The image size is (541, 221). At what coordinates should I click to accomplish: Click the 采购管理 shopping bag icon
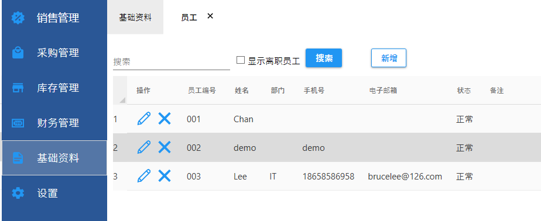(x=18, y=53)
